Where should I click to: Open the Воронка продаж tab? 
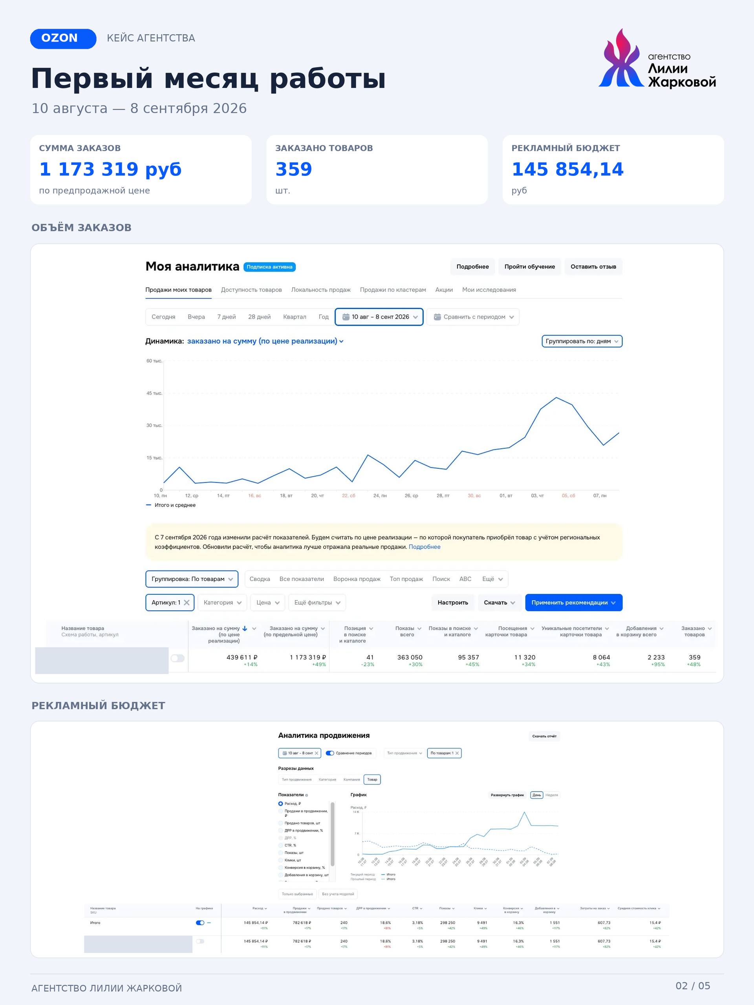[357, 579]
